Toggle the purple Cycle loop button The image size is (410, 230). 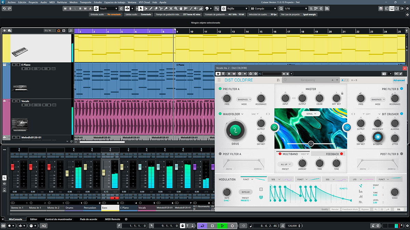point(202,226)
